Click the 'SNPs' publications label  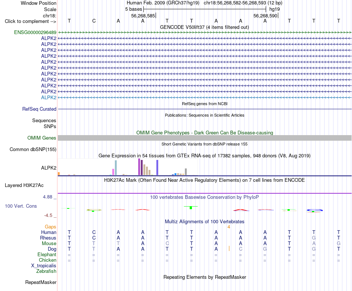coord(50,126)
